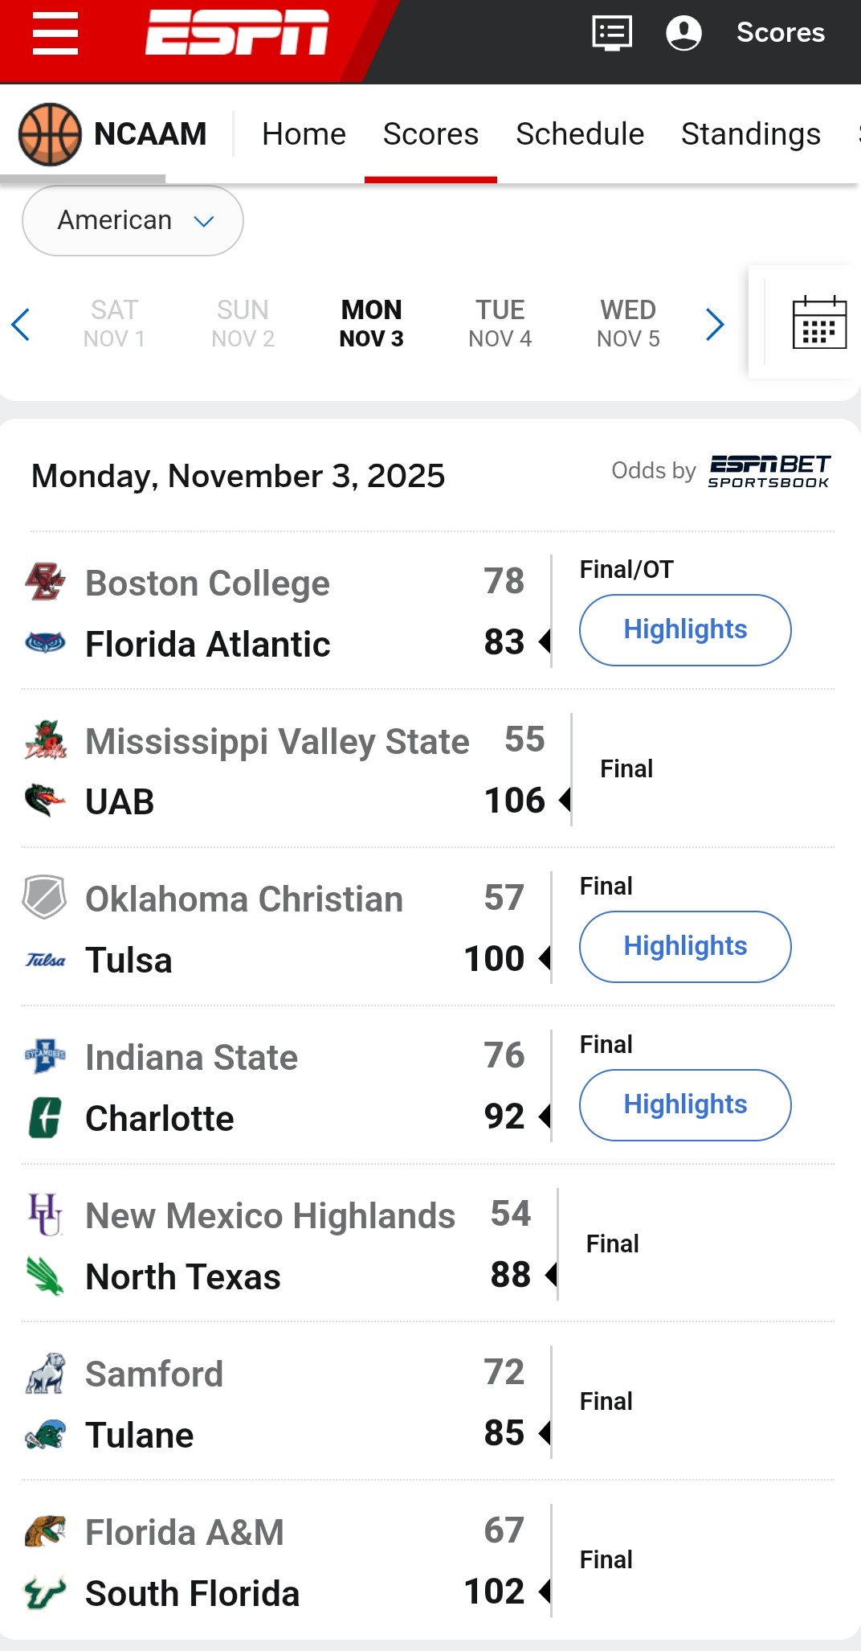Screen dimensions: 861x1651
Task: Open the North Texas team link
Action: (x=183, y=1276)
